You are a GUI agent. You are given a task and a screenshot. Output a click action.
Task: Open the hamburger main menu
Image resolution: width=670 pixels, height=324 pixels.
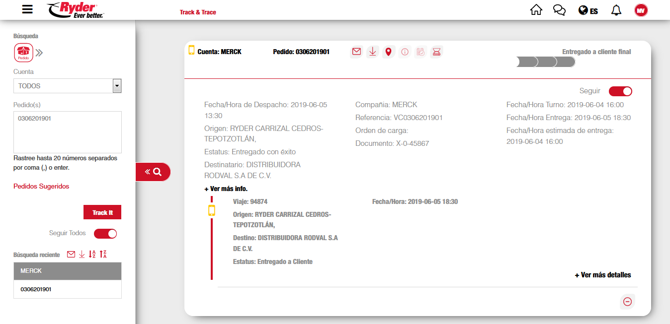(28, 9)
